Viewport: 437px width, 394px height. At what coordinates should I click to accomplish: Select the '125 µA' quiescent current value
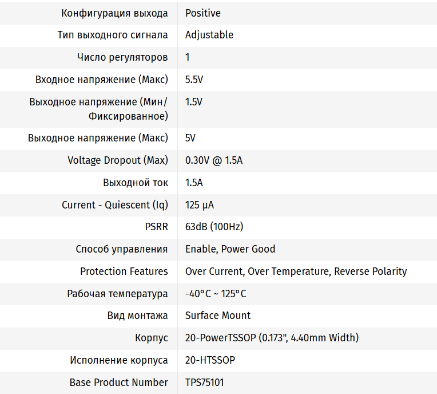(200, 205)
